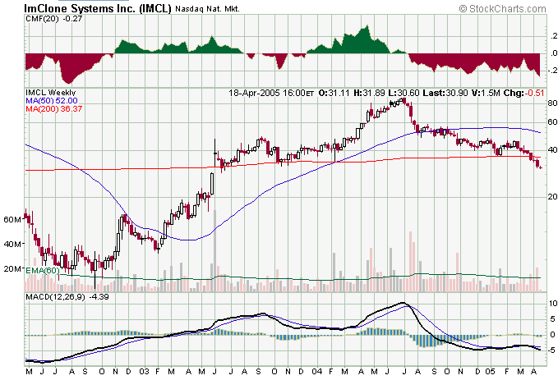The width and height of the screenshot is (558, 380).
Task: Click the '10' MACD axis label
Action: click(x=553, y=303)
